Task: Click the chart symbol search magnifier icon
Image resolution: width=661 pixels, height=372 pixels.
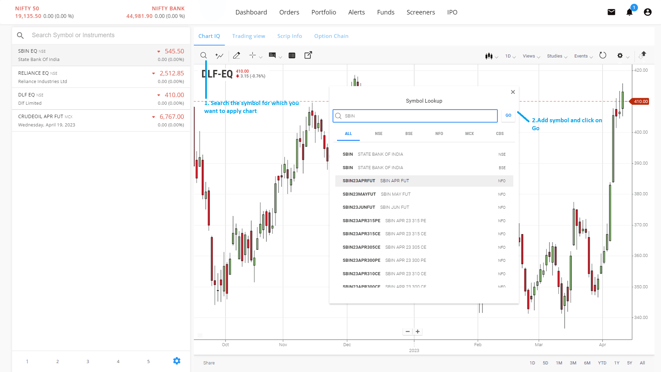Action: pyautogui.click(x=203, y=55)
